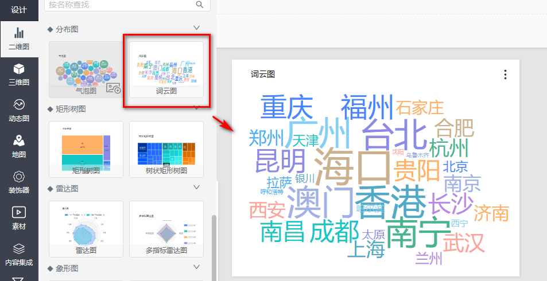Select the 地图 map category

coord(19,147)
